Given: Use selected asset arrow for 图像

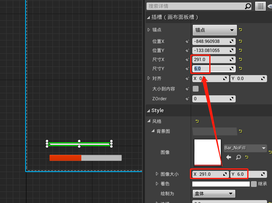Looking at the screenshot, I should click(x=229, y=157).
